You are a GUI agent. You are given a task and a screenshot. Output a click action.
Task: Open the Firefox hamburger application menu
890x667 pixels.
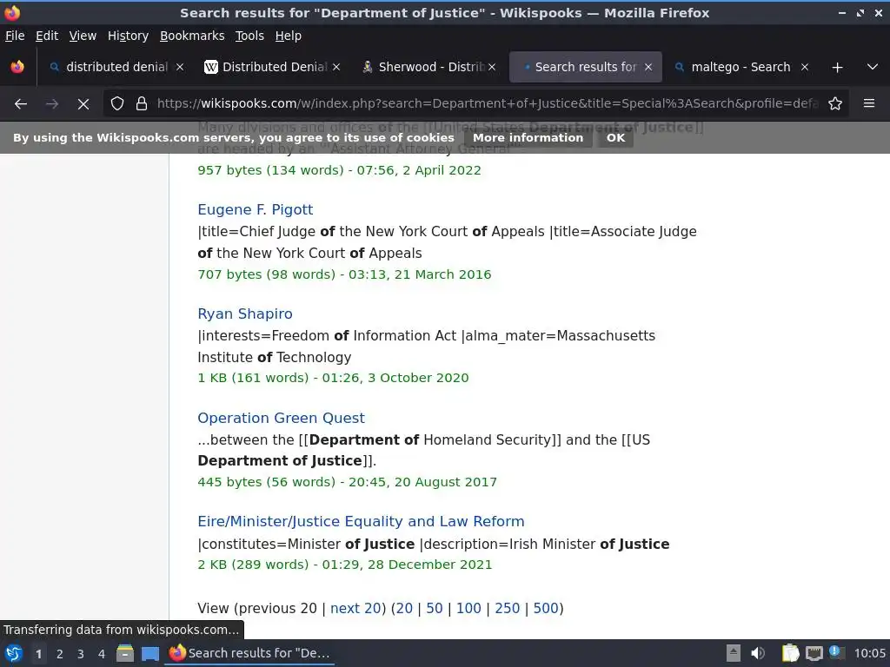[869, 104]
